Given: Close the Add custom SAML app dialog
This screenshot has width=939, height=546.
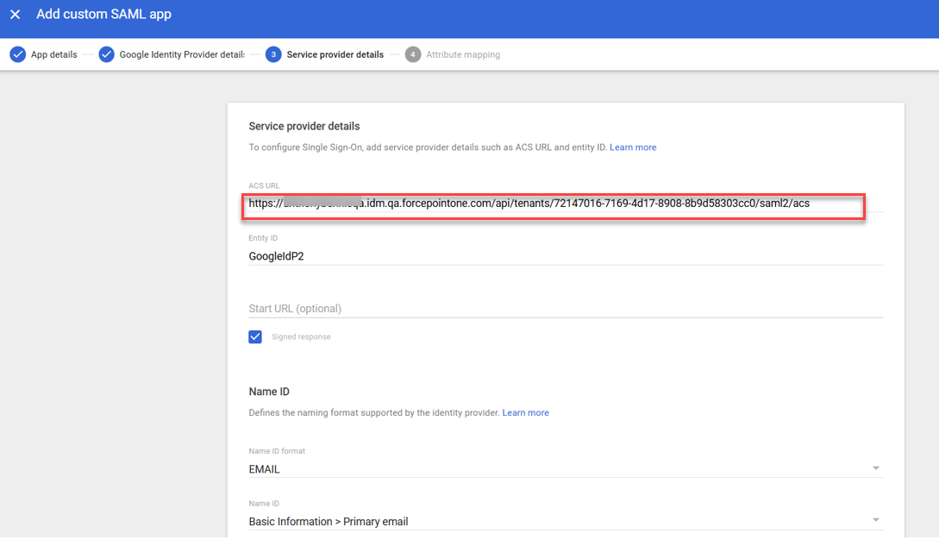Looking at the screenshot, I should pos(15,15).
